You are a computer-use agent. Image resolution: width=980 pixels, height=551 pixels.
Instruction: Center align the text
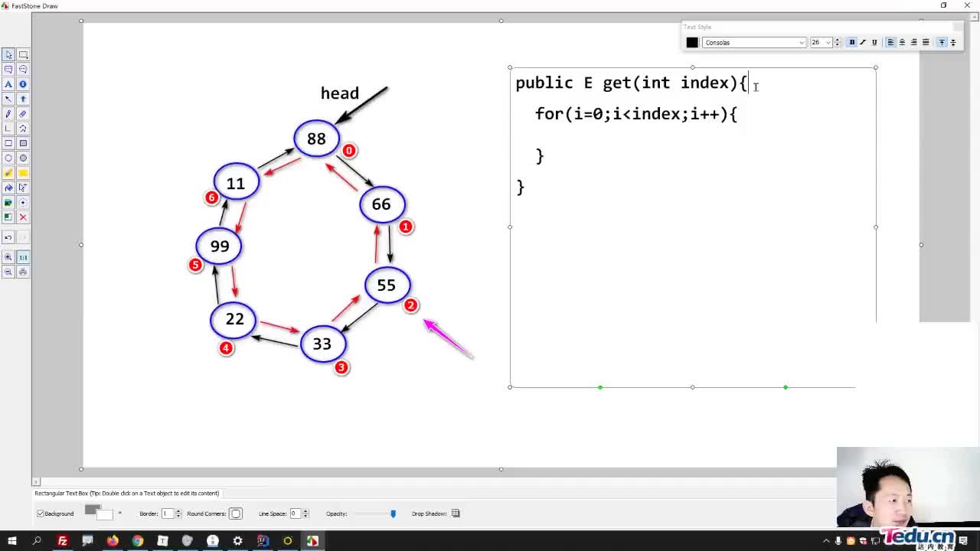(x=902, y=42)
